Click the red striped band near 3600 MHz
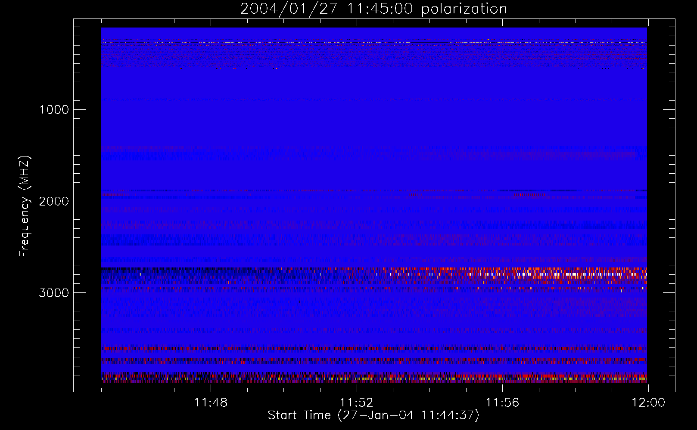 coord(374,348)
